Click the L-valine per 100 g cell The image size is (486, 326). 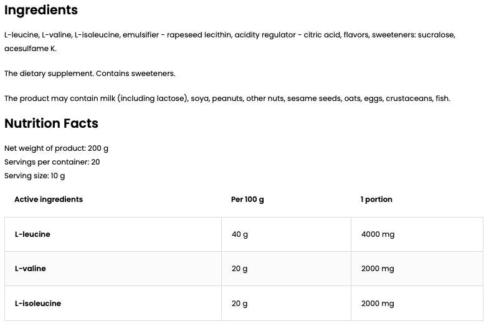click(240, 269)
